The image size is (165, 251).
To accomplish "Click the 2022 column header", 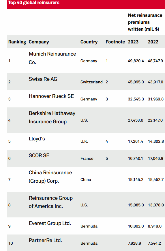I will point(153,42).
